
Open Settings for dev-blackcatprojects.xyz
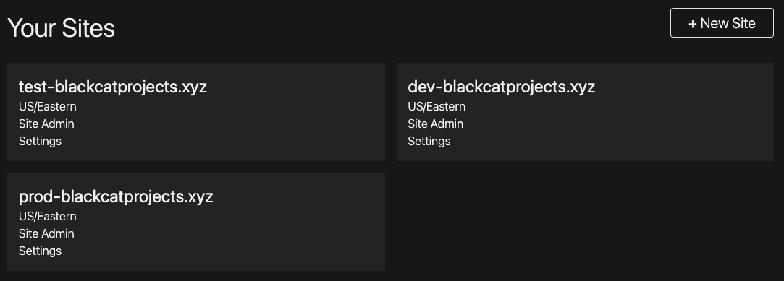point(429,142)
